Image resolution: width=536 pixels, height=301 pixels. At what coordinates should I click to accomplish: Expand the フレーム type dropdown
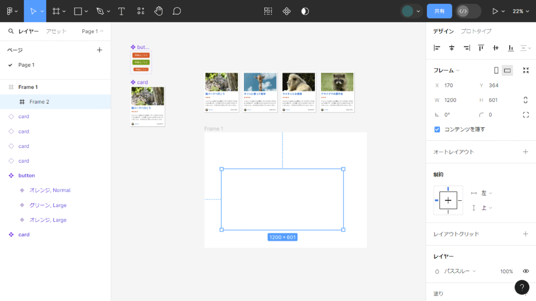click(447, 70)
